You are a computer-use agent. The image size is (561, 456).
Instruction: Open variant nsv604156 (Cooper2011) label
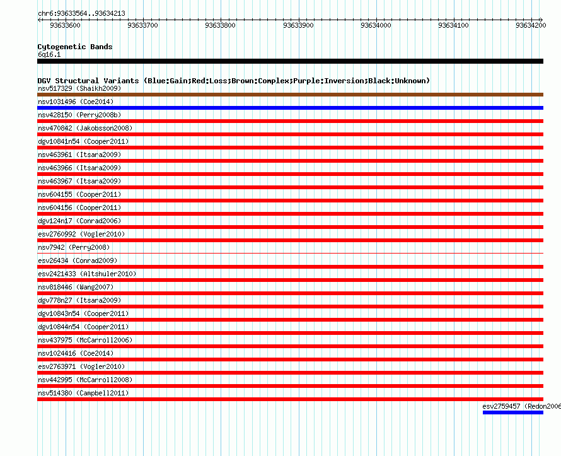[79, 208]
